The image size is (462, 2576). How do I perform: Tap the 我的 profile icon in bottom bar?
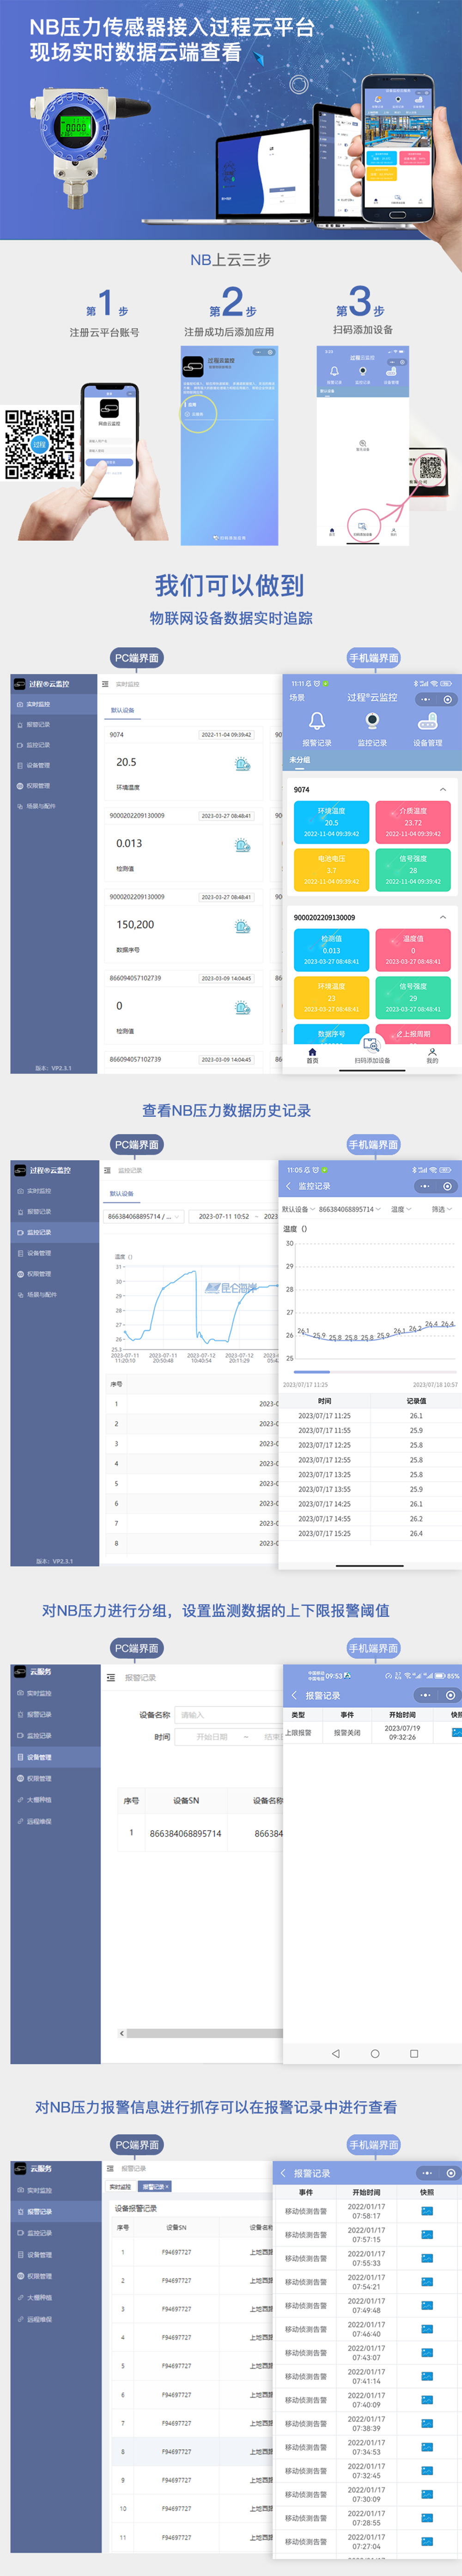click(x=432, y=1052)
